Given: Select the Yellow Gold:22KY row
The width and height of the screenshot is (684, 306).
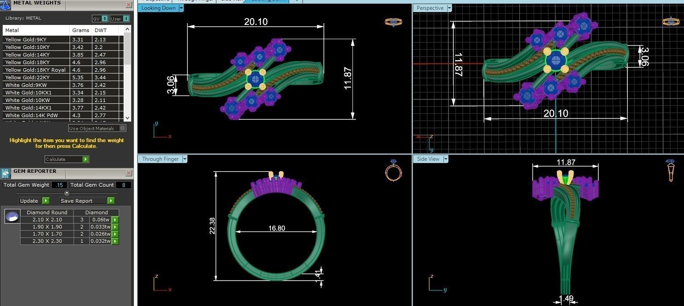Looking at the screenshot, I should pyautogui.click(x=63, y=78).
